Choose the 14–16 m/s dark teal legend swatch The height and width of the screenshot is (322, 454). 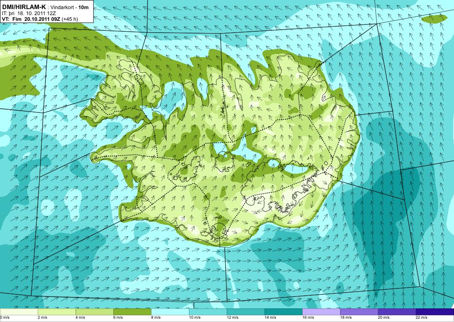coord(284,312)
